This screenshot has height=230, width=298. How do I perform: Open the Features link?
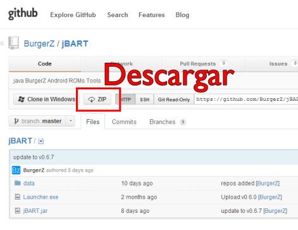click(151, 15)
